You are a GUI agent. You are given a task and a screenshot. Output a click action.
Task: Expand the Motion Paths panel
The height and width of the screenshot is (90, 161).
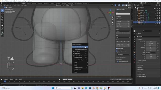click(x=141, y=69)
